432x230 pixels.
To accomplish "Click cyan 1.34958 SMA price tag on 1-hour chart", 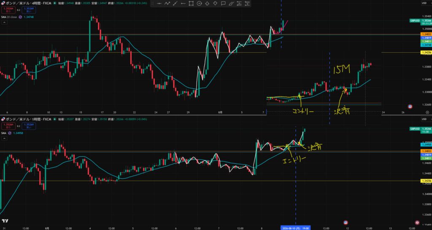I will click(x=426, y=144).
